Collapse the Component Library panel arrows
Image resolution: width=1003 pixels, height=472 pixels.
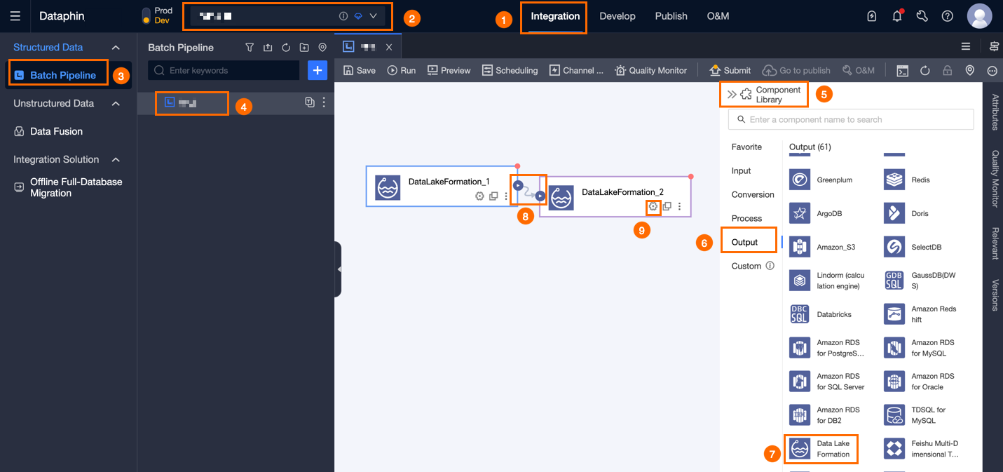click(732, 95)
